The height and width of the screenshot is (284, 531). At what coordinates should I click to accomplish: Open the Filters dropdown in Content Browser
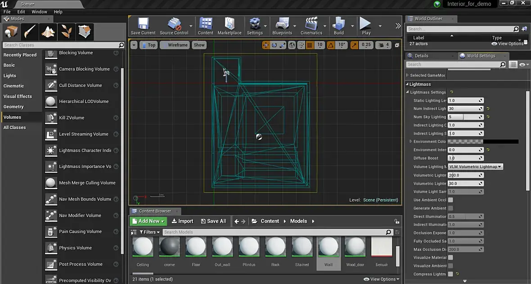pyautogui.click(x=149, y=232)
